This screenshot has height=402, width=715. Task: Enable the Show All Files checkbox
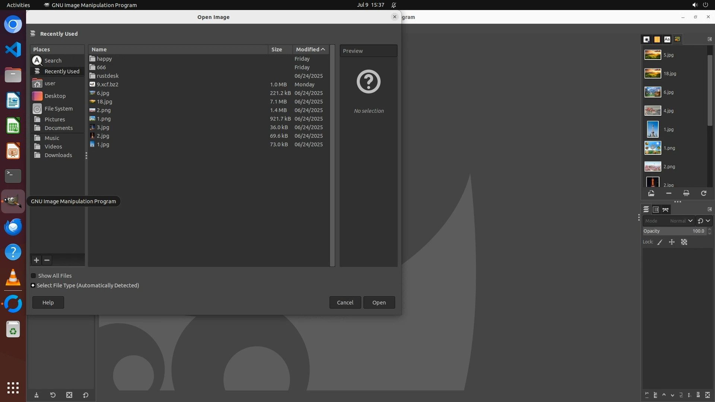[34, 276]
